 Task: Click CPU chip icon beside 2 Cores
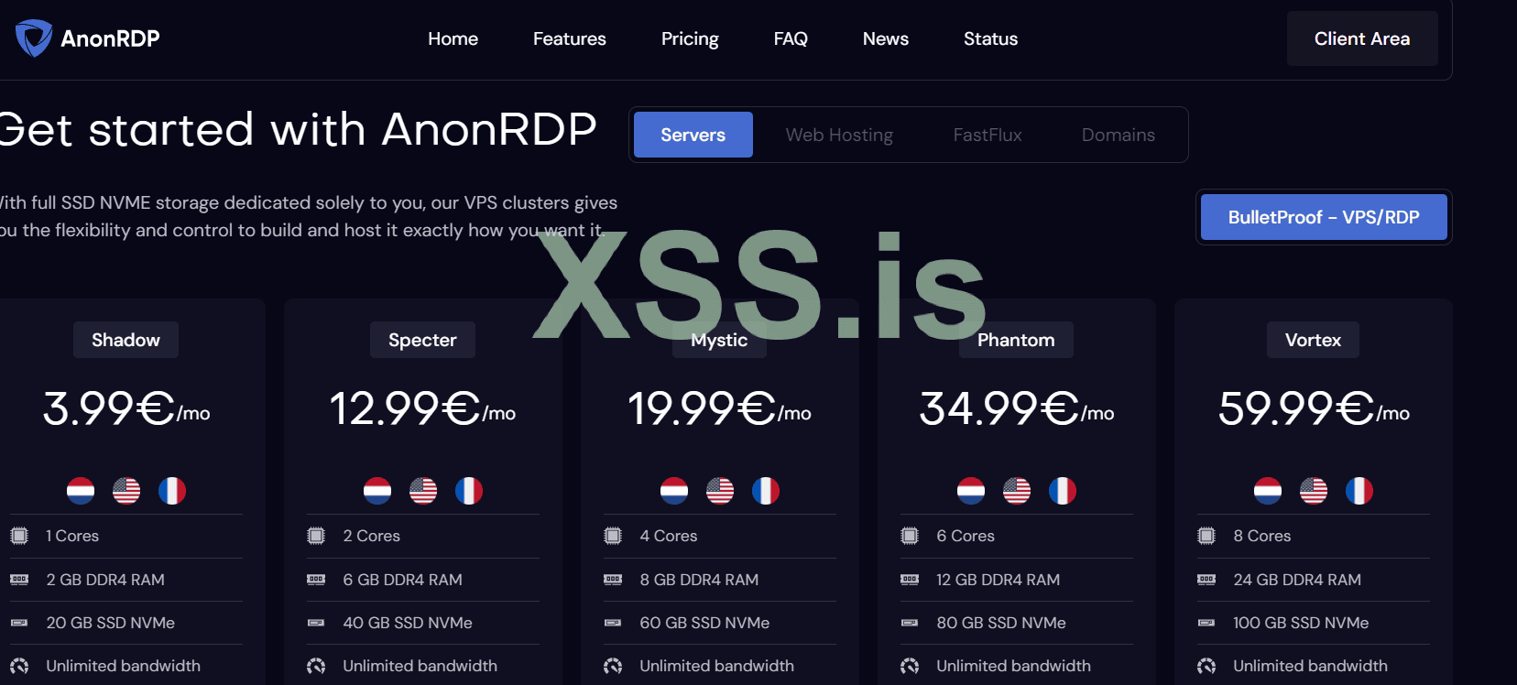[x=316, y=536]
